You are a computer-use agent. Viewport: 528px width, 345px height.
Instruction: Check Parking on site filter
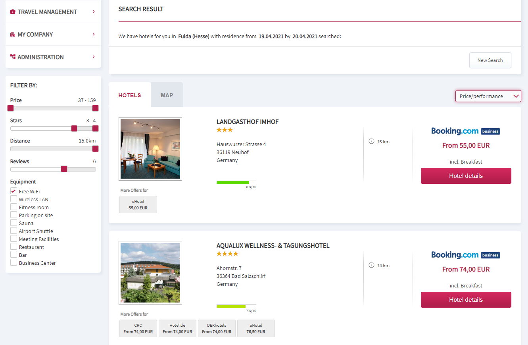[14, 215]
